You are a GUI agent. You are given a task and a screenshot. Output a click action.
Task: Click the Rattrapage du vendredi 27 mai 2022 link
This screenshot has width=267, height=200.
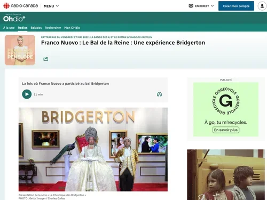pyautogui.click(x=97, y=37)
